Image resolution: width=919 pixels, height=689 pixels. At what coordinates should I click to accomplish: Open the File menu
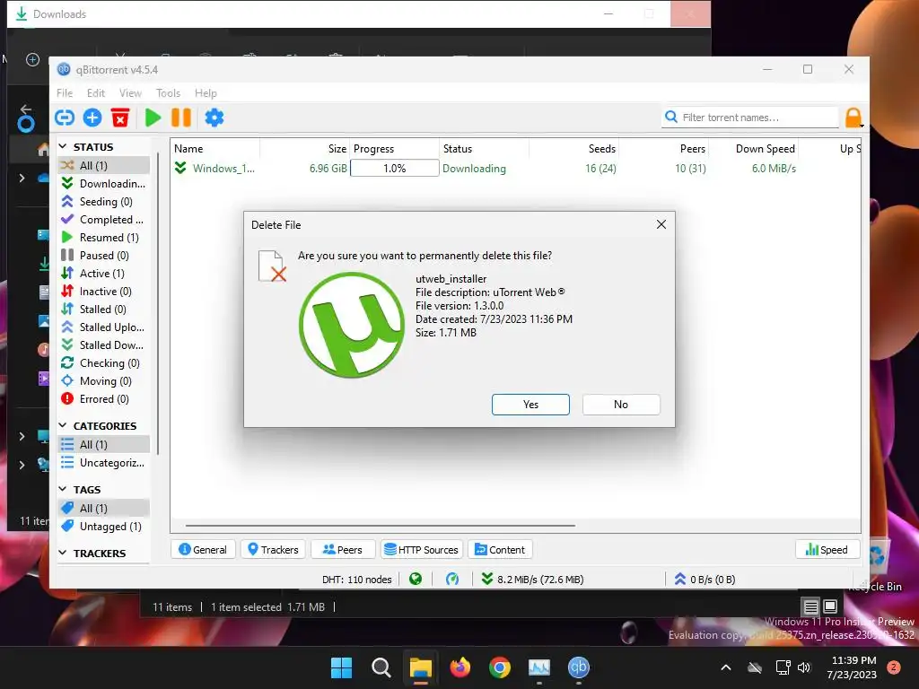(x=65, y=93)
